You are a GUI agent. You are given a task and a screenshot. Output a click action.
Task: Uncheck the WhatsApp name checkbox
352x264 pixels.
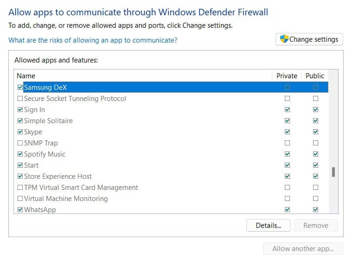[20, 210]
